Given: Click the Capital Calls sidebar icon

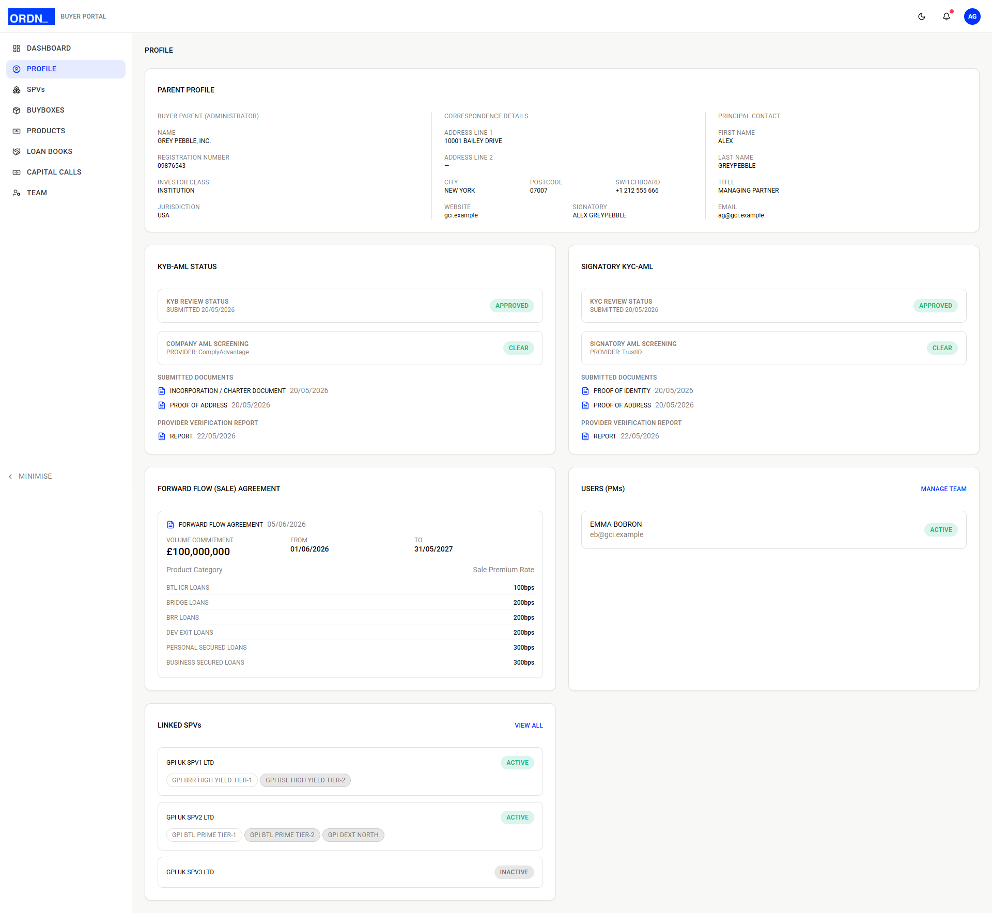Looking at the screenshot, I should (x=17, y=172).
